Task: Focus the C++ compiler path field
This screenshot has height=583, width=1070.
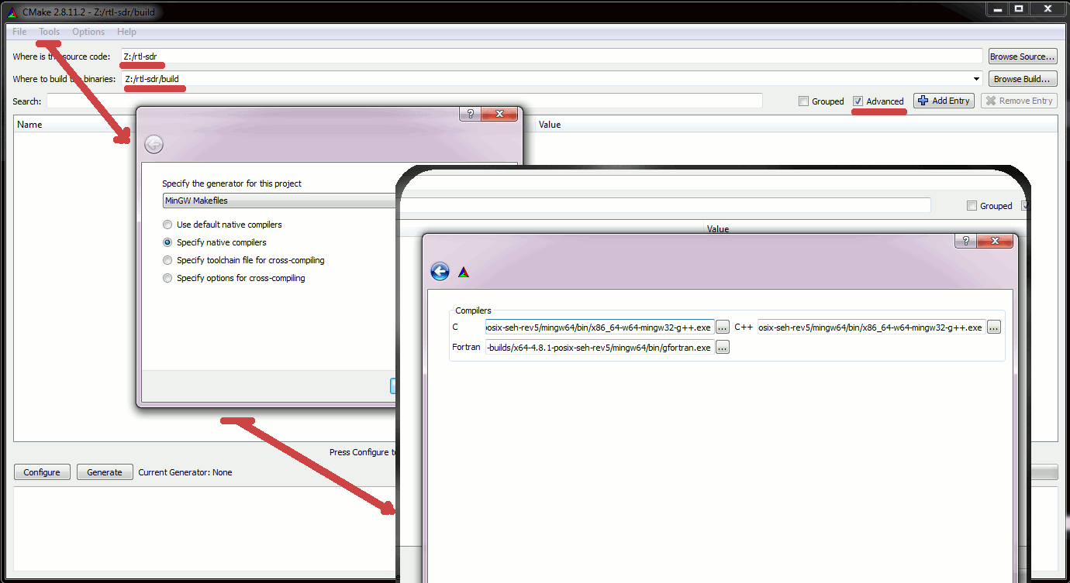Action: pyautogui.click(x=872, y=328)
